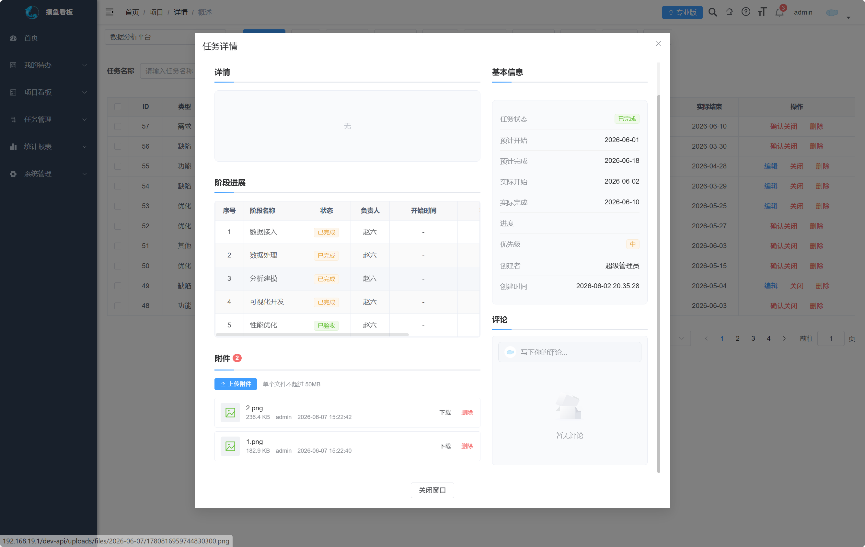The image size is (865, 547).
Task: Click the stage table horizontal scrollbar
Action: (312, 334)
